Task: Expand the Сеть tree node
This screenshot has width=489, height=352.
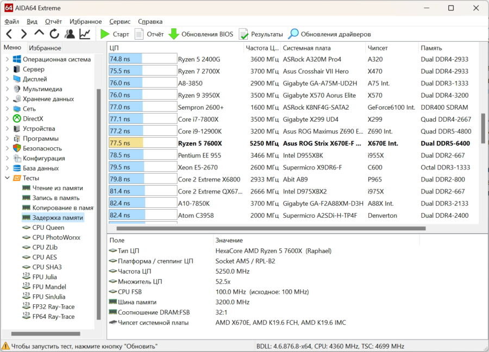Action: (x=7, y=109)
